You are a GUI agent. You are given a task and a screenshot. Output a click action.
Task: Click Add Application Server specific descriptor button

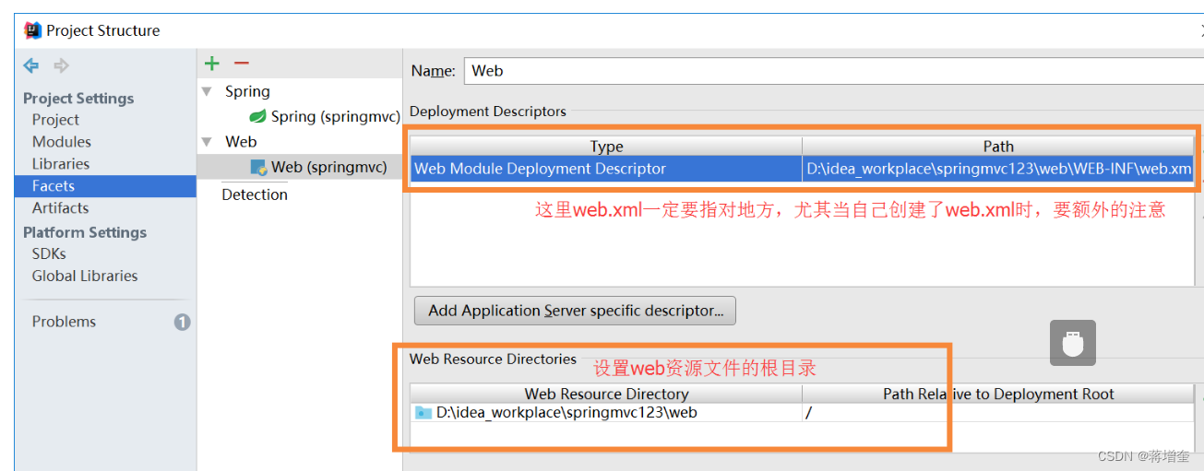(576, 311)
